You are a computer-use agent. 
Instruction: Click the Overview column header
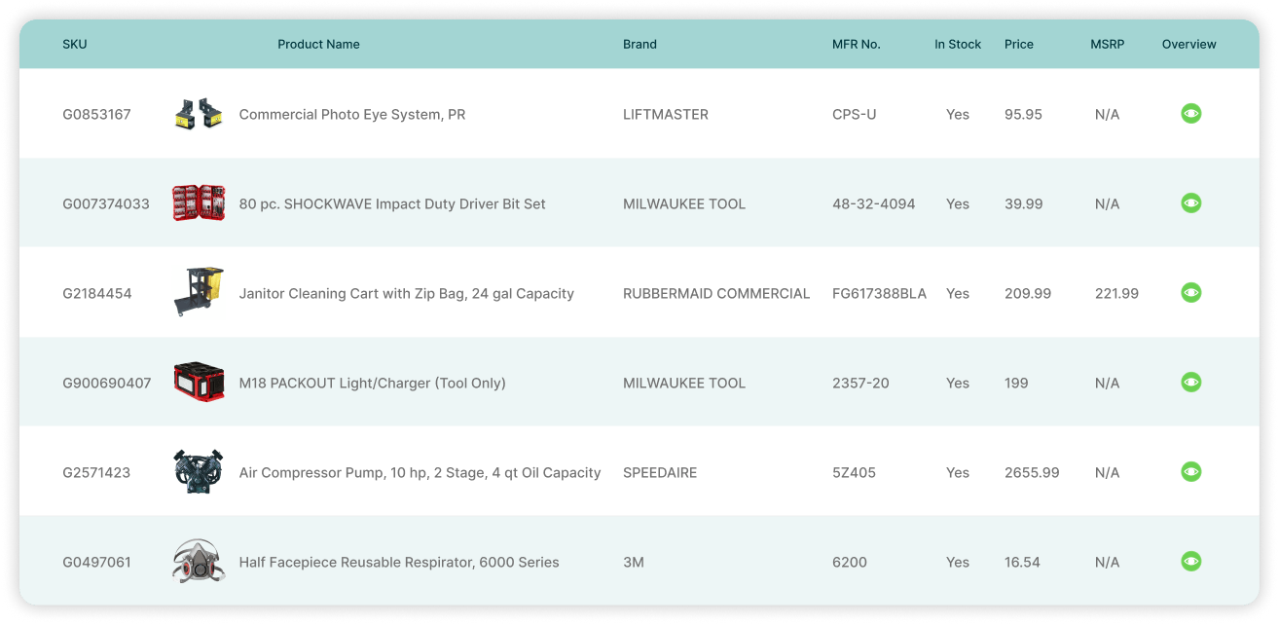[x=1189, y=44]
